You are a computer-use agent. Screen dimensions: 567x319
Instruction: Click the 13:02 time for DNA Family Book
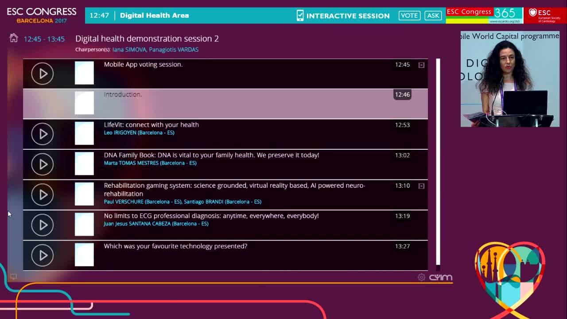402,155
